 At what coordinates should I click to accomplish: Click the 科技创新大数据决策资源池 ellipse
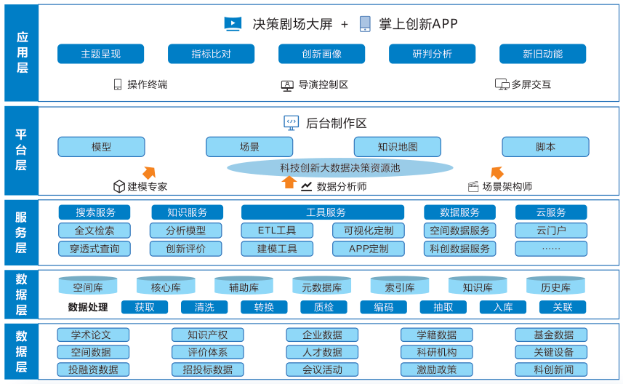[339, 168]
